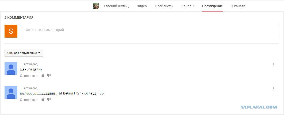The image size is (284, 115).
Task: Dislike the comment starting with "шульцццц"
Action: point(49,100)
